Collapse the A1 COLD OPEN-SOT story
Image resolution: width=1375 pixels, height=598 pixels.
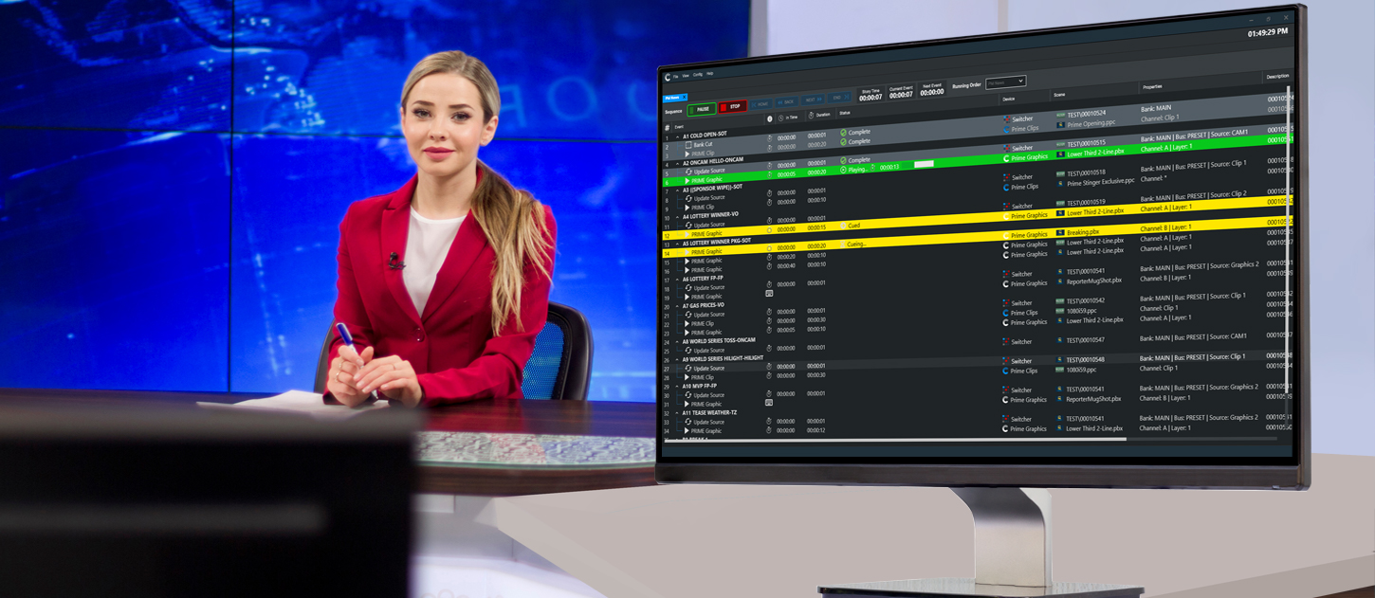[x=677, y=136]
